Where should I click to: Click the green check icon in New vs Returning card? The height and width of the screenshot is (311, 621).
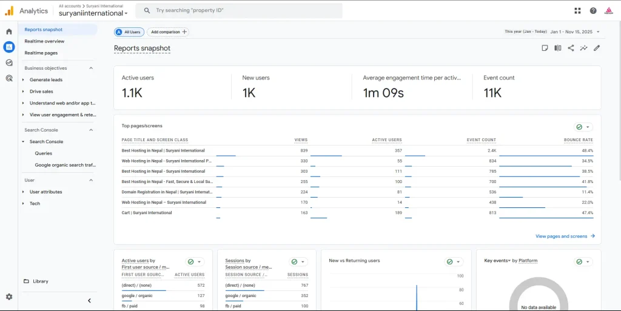[449, 261]
